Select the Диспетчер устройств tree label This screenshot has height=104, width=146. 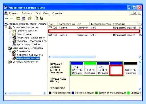point(28,44)
